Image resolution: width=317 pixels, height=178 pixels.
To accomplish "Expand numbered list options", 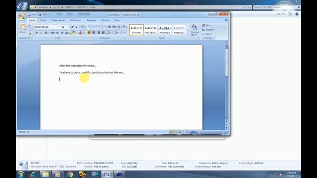I will pos(99,27).
